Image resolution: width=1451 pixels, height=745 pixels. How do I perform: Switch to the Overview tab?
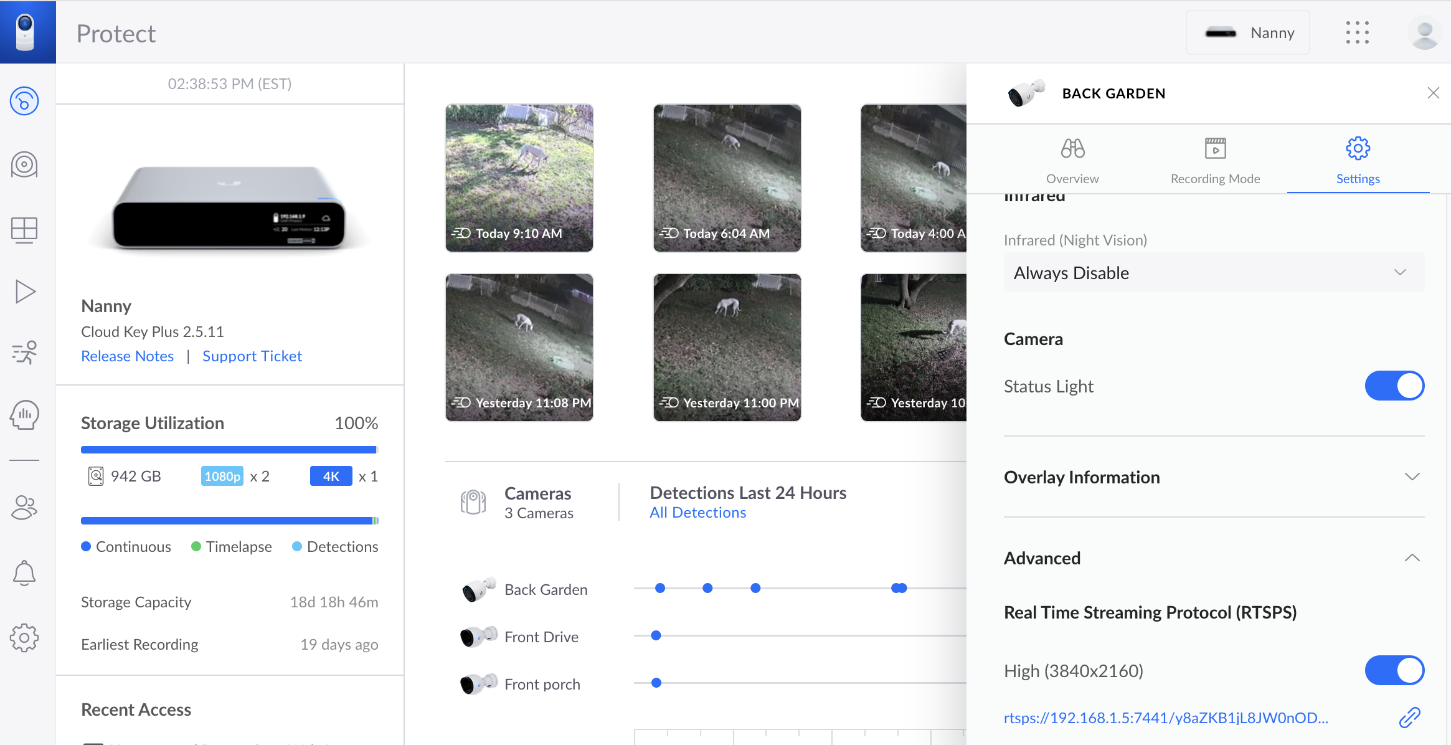click(x=1072, y=161)
